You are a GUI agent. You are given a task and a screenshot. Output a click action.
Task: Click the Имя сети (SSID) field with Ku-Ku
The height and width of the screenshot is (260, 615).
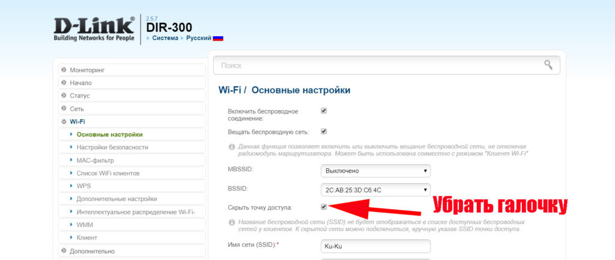375,246
